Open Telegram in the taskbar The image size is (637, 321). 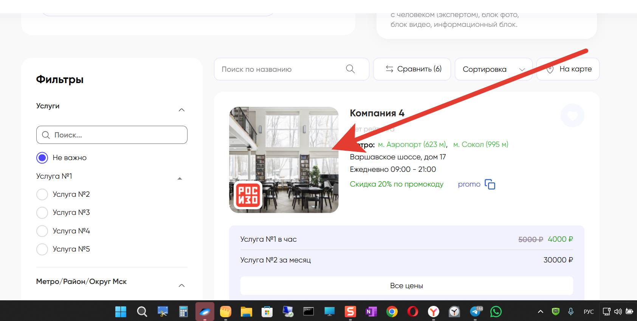475,312
